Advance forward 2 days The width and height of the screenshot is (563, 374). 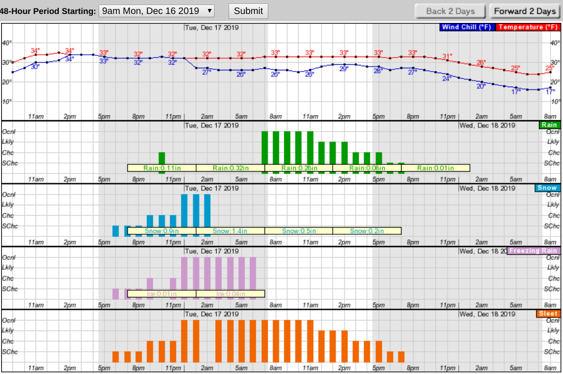524,11
